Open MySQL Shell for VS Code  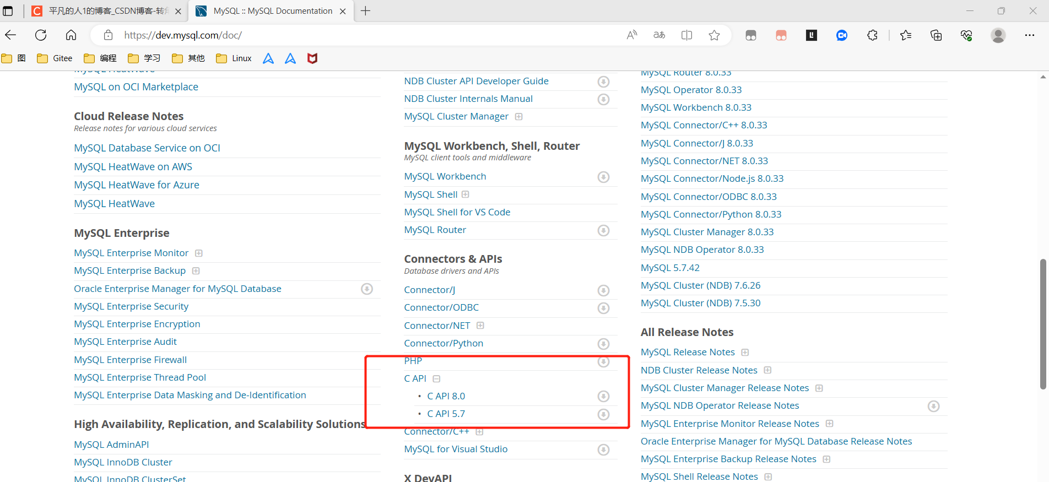pyautogui.click(x=457, y=212)
